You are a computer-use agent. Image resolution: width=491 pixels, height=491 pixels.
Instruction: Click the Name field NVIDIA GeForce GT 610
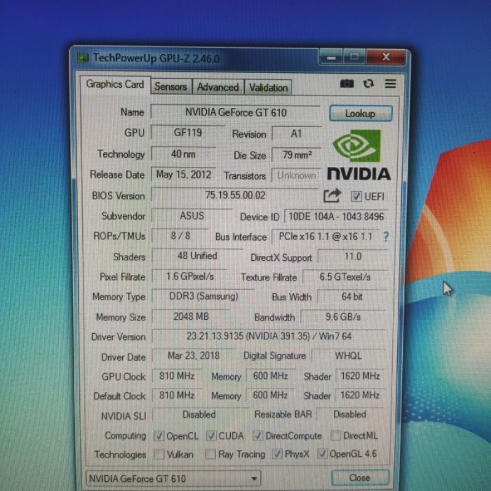(x=236, y=112)
